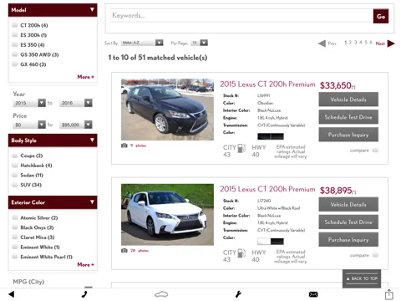Collapse the Body Style filter panel
This screenshot has width=401, height=301.
click(x=92, y=140)
